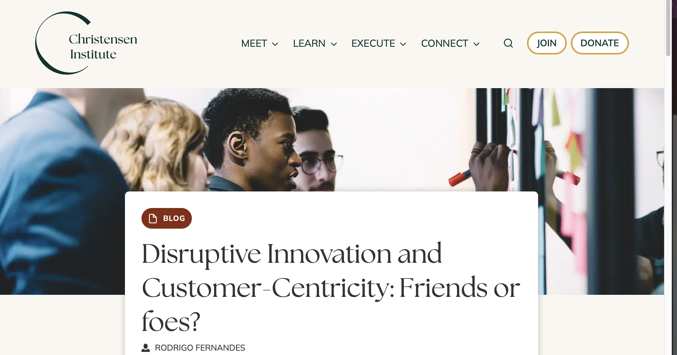
Task: Open author link Rodrigo Fernandes
Action: [200, 348]
